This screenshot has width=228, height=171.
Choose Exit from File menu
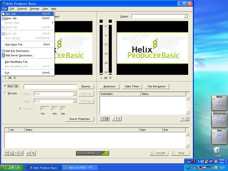tap(28, 73)
